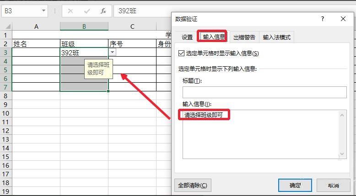
Task: Click the select-all corner triangle of sheet
Action: 8,26
